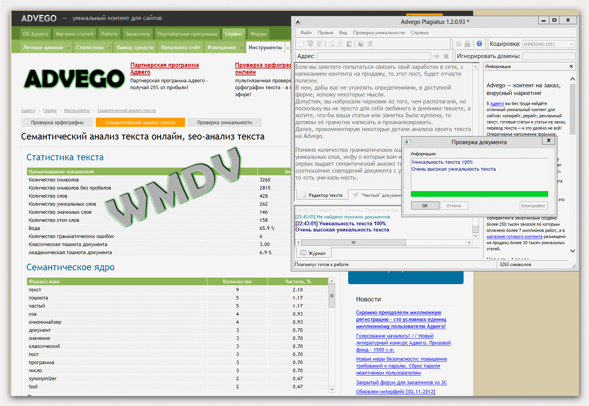Viewport: 589px width, 406px height.
Task: Click the large ADVEGO logo image
Action: click(75, 79)
